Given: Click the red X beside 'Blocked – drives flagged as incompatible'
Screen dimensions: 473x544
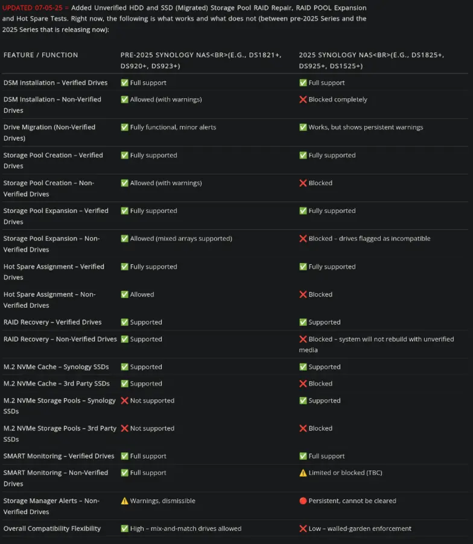Looking at the screenshot, I should pos(303,238).
